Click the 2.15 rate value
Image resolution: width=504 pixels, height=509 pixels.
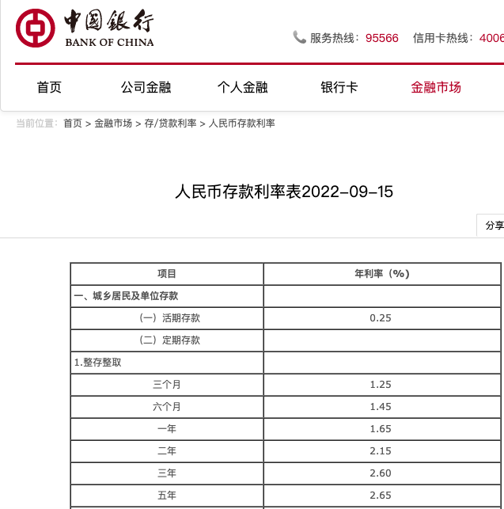(381, 451)
